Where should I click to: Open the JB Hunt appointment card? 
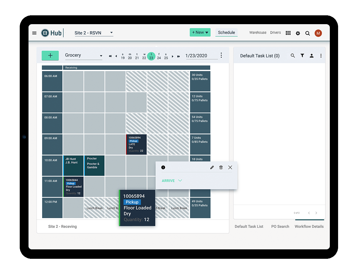[73, 166]
